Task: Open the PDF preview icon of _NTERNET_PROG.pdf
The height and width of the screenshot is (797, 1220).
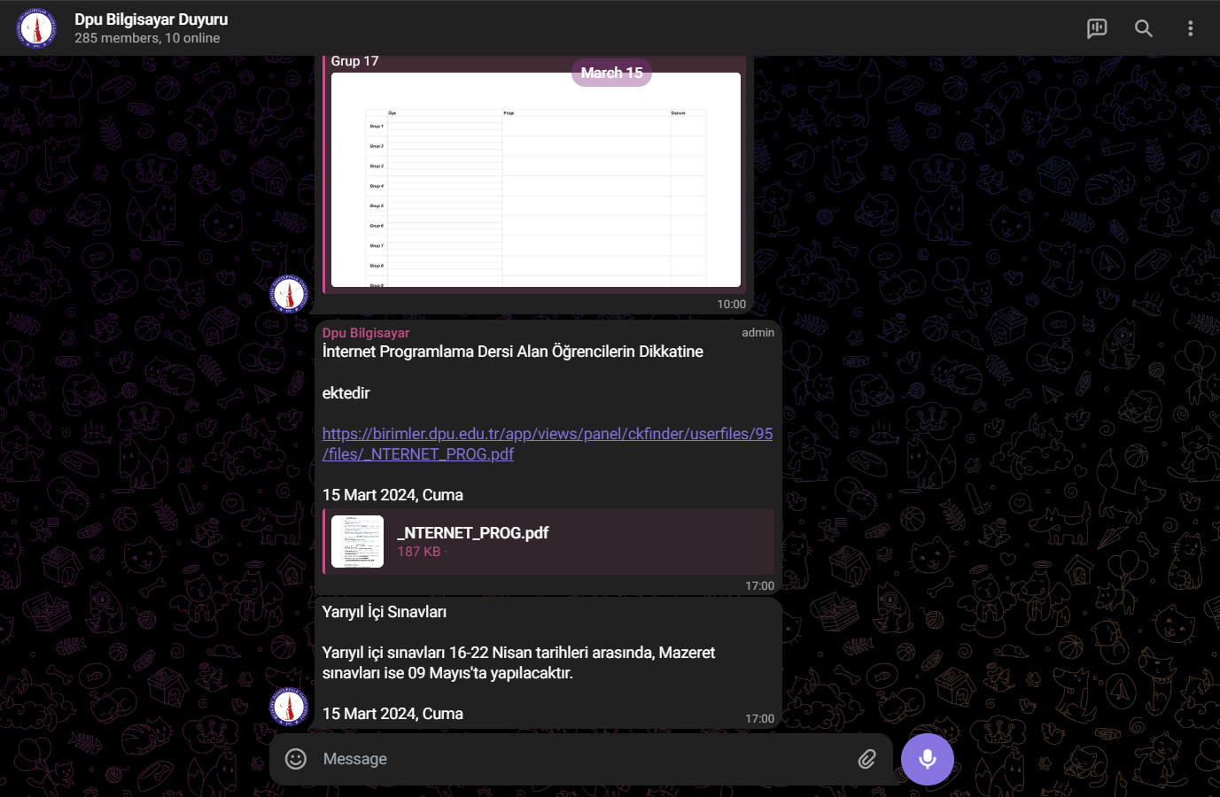Action: pyautogui.click(x=357, y=540)
